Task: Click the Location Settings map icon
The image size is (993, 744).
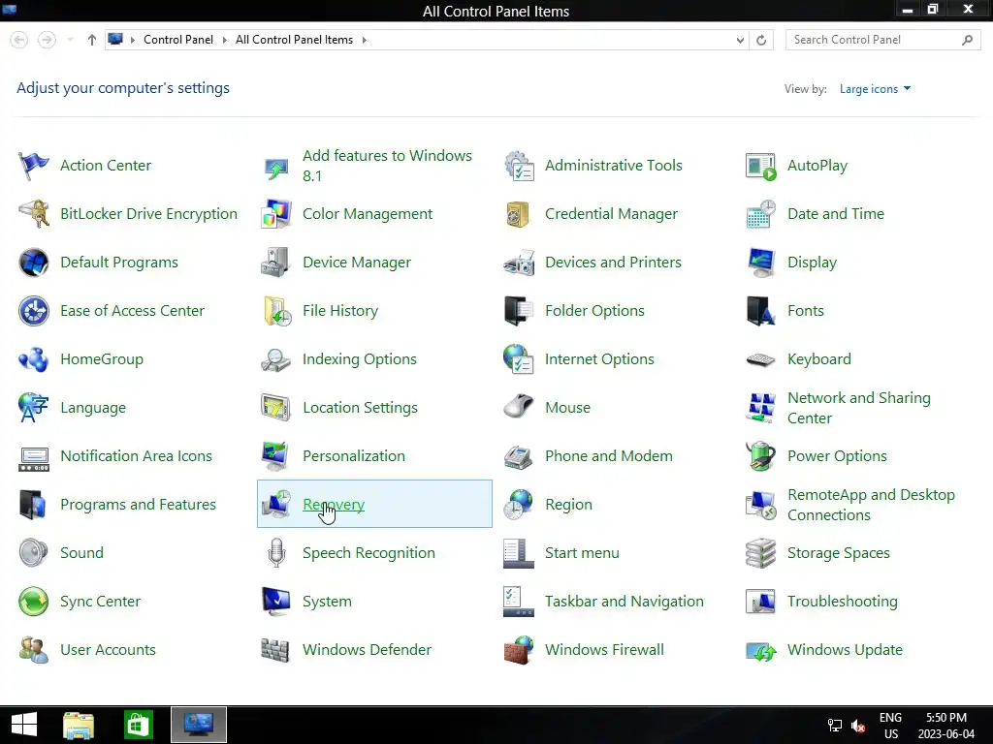Action: 276,408
